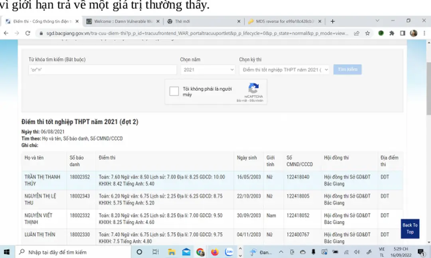Open the Chrome profile avatar
This screenshot has height=258, width=431.
pyautogui.click(x=413, y=33)
